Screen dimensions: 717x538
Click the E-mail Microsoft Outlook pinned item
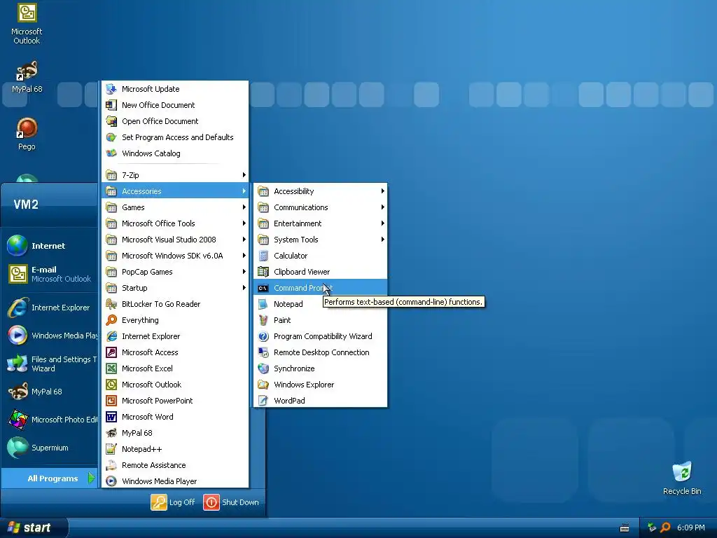pos(50,274)
